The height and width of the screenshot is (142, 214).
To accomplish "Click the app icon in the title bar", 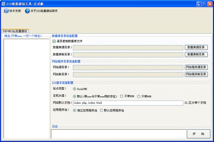I will (4, 4).
